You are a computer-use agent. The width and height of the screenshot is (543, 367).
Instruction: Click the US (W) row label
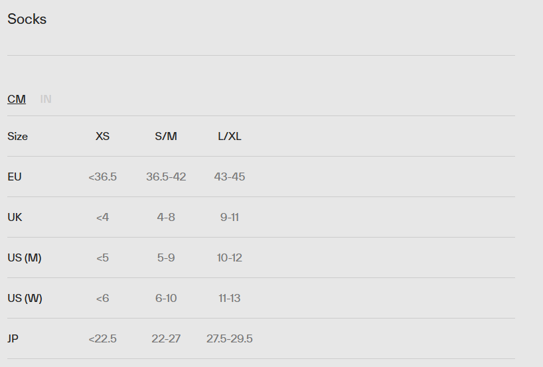[x=25, y=298]
